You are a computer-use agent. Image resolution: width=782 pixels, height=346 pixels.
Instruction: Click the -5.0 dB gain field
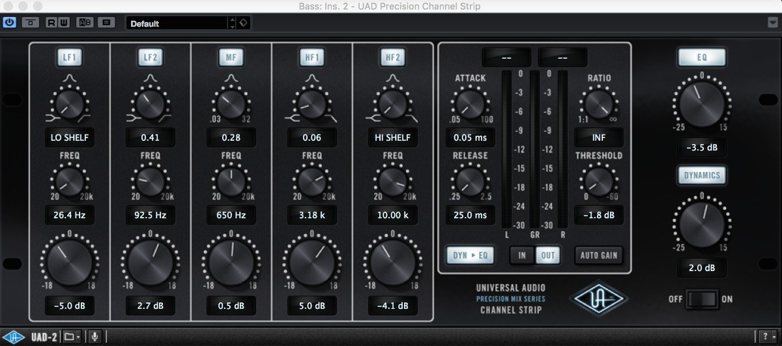pos(69,305)
